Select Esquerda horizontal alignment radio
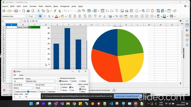This screenshot has height=107, width=191. (60, 81)
